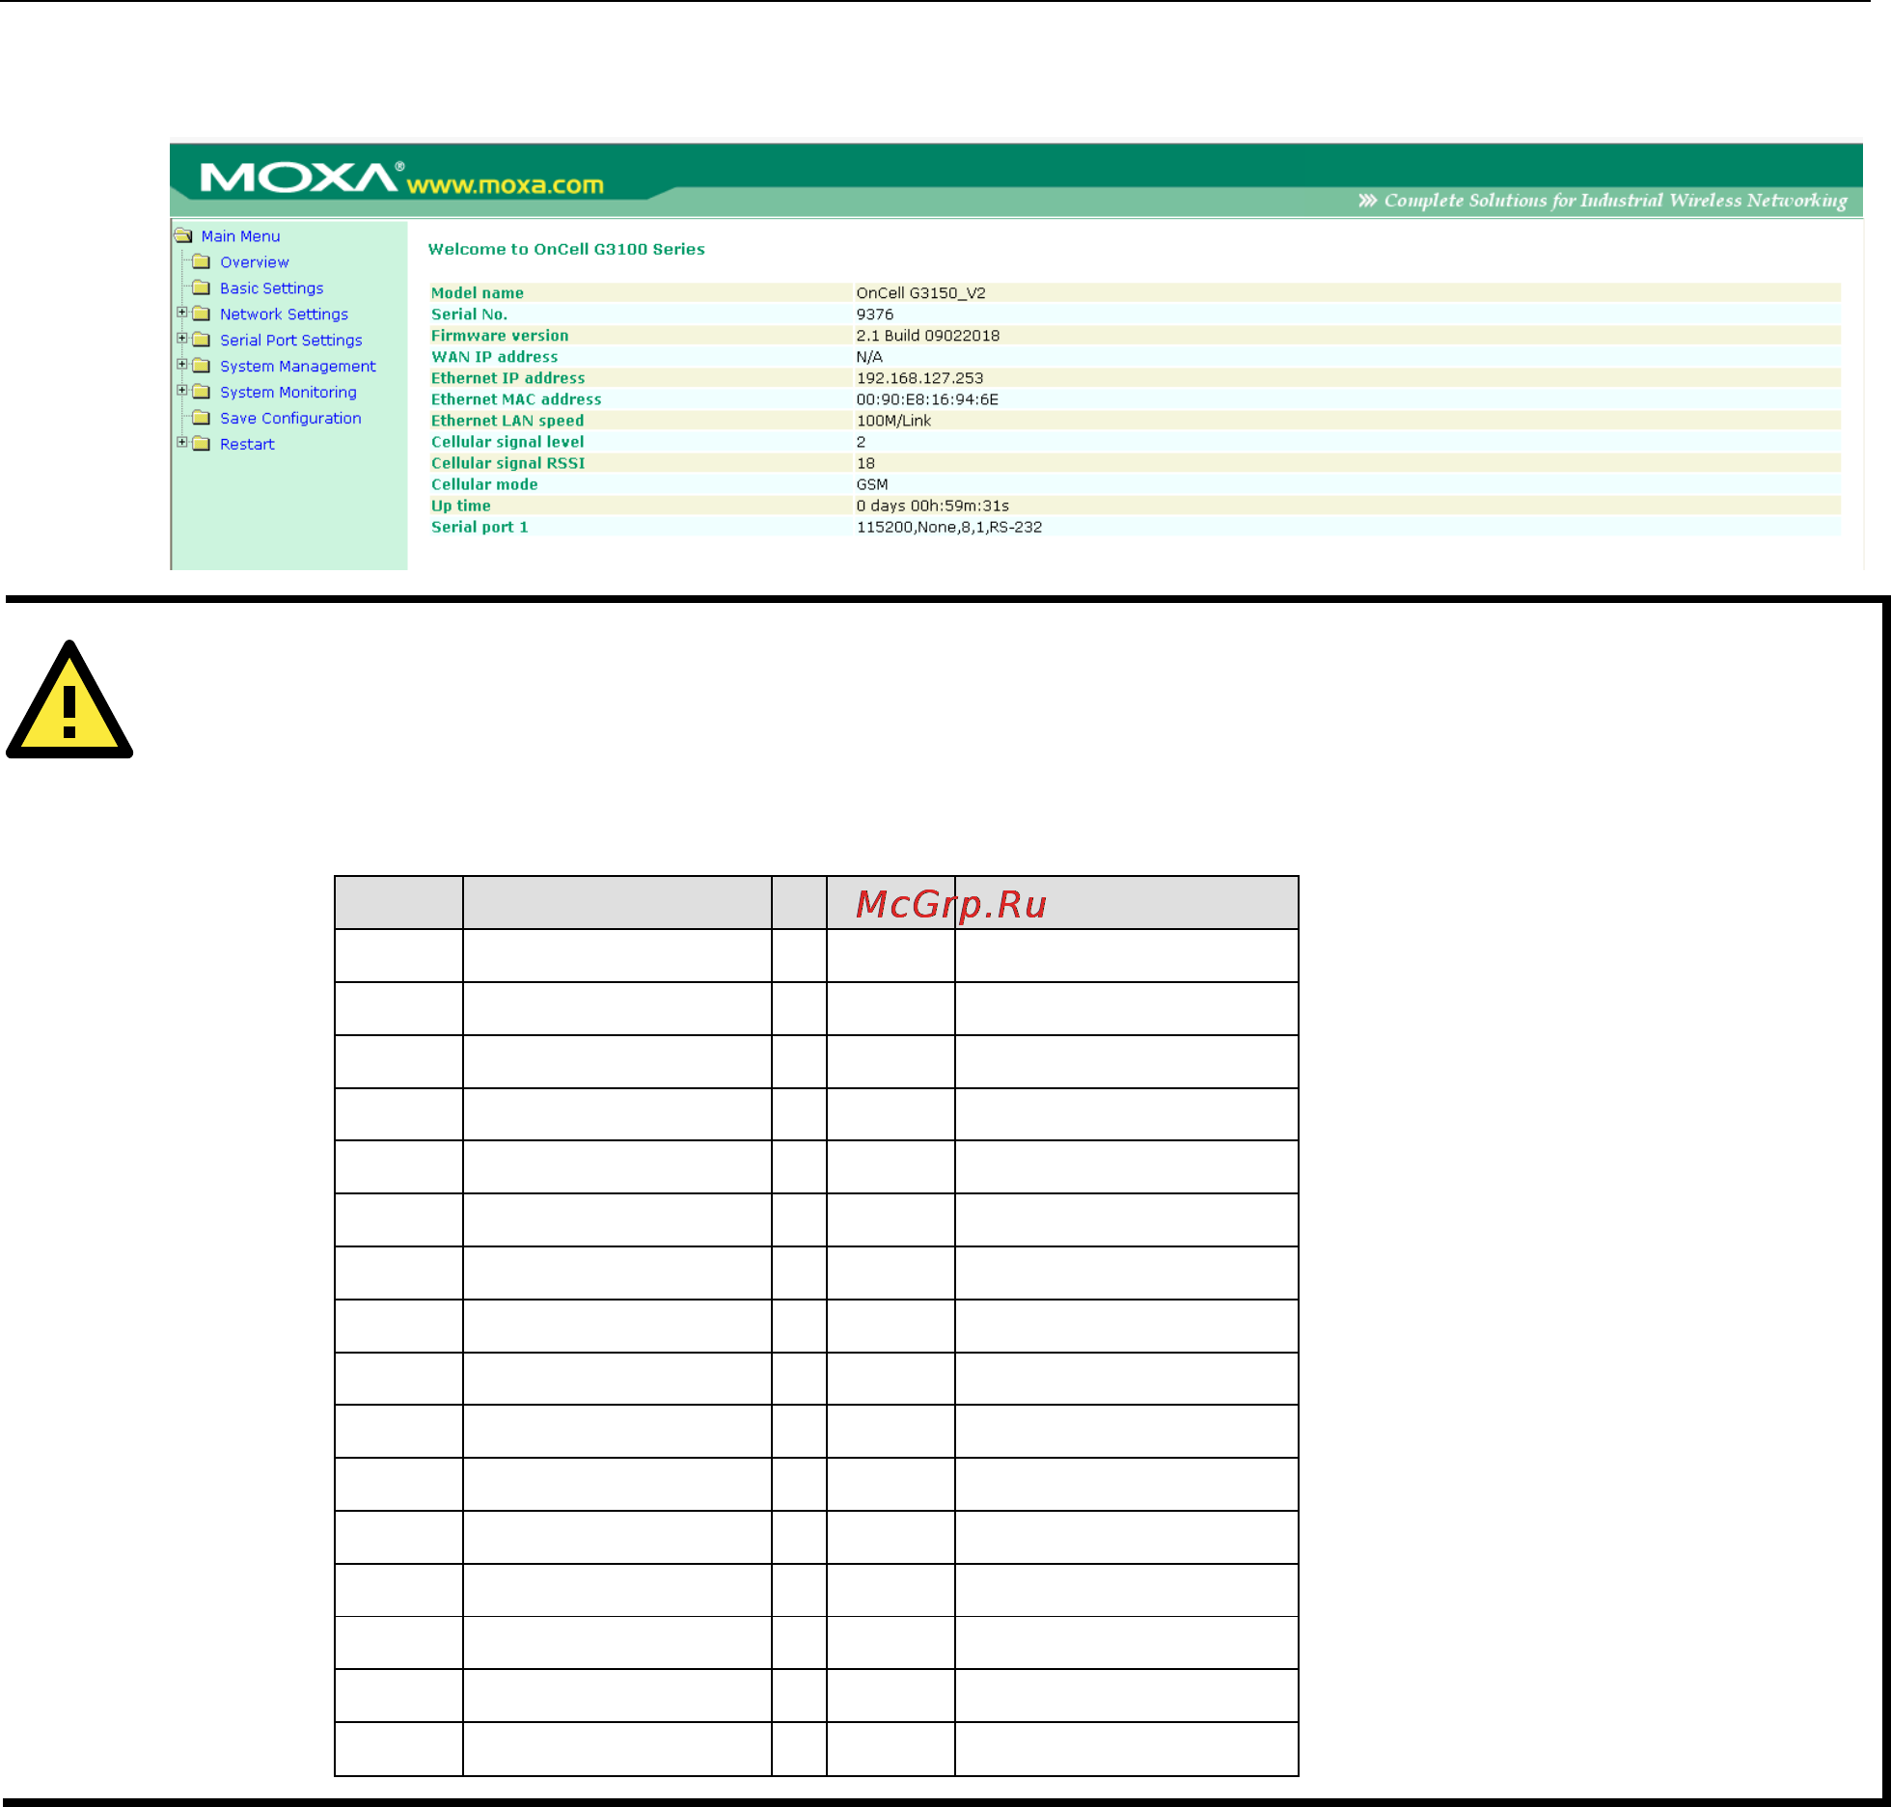Click the MOXA logo

[302, 178]
